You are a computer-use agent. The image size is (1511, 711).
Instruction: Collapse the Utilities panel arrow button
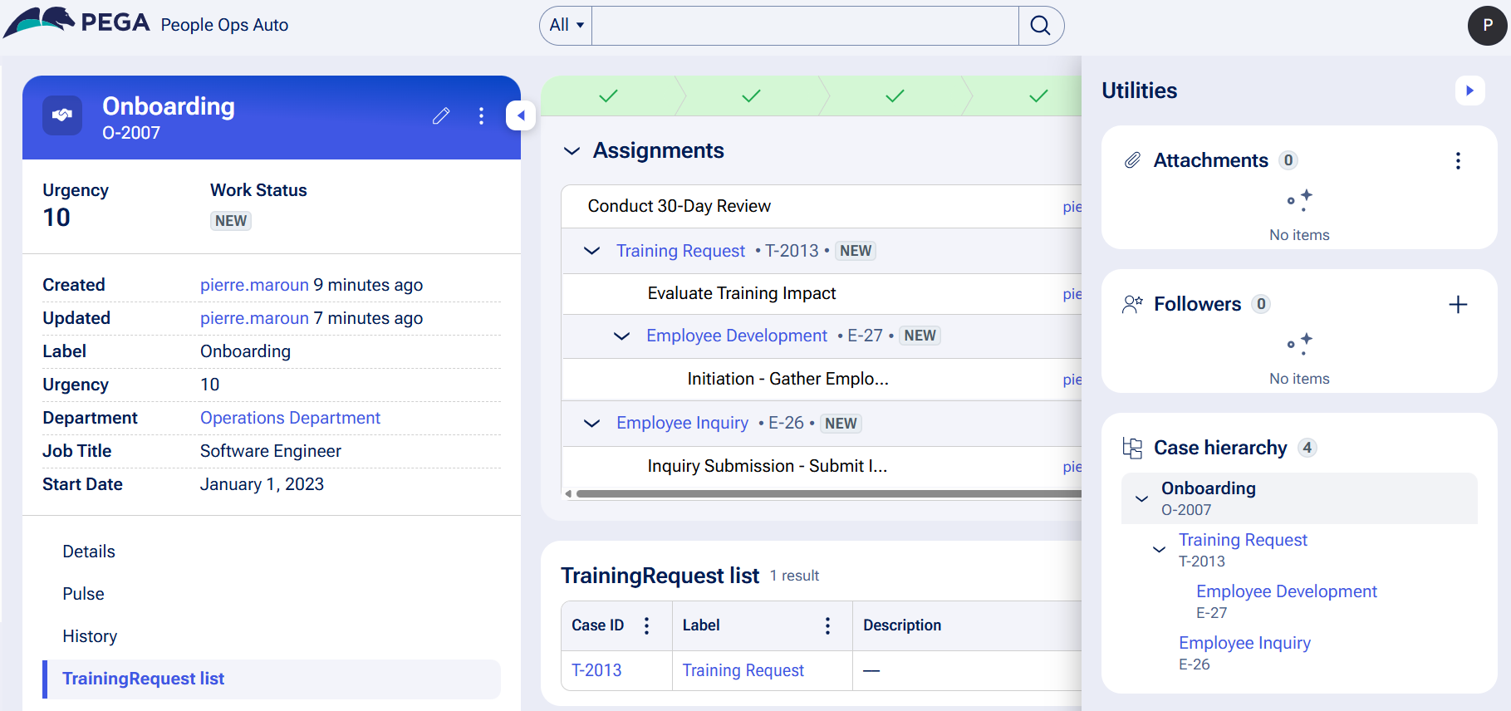tap(1469, 91)
